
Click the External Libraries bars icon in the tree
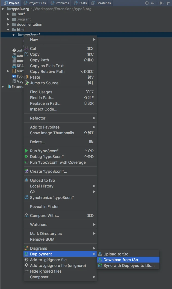click(9, 87)
